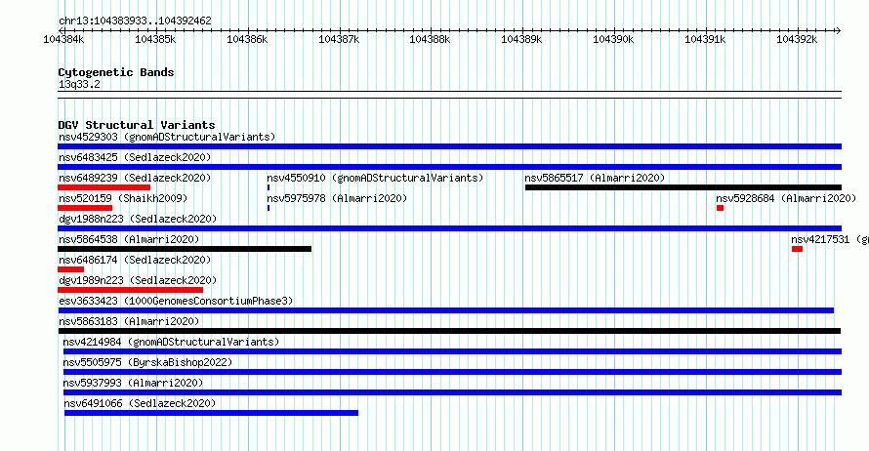Select the small red nsv4217531 marker
This screenshot has width=869, height=451.
(797, 249)
